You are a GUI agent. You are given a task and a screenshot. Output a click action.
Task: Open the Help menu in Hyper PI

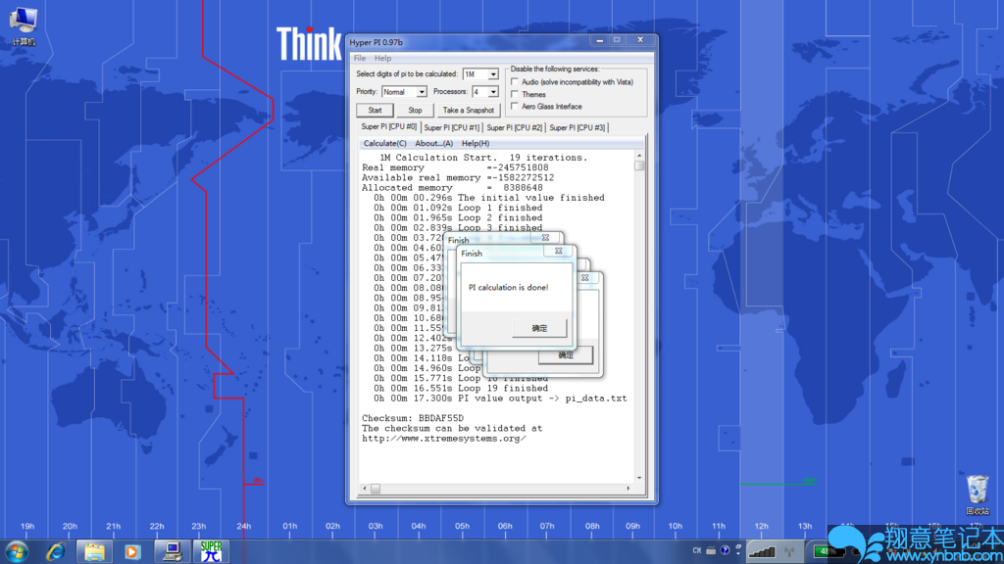click(383, 58)
